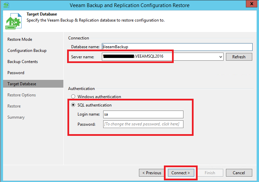Go to Password step in sidebar
The height and width of the screenshot is (182, 259).
coord(16,73)
